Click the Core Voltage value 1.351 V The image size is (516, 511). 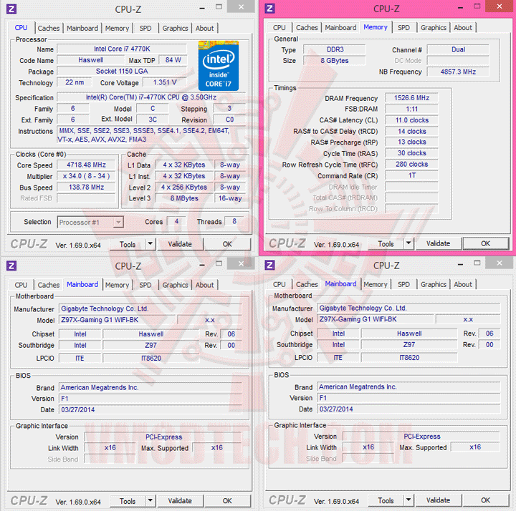click(x=165, y=82)
